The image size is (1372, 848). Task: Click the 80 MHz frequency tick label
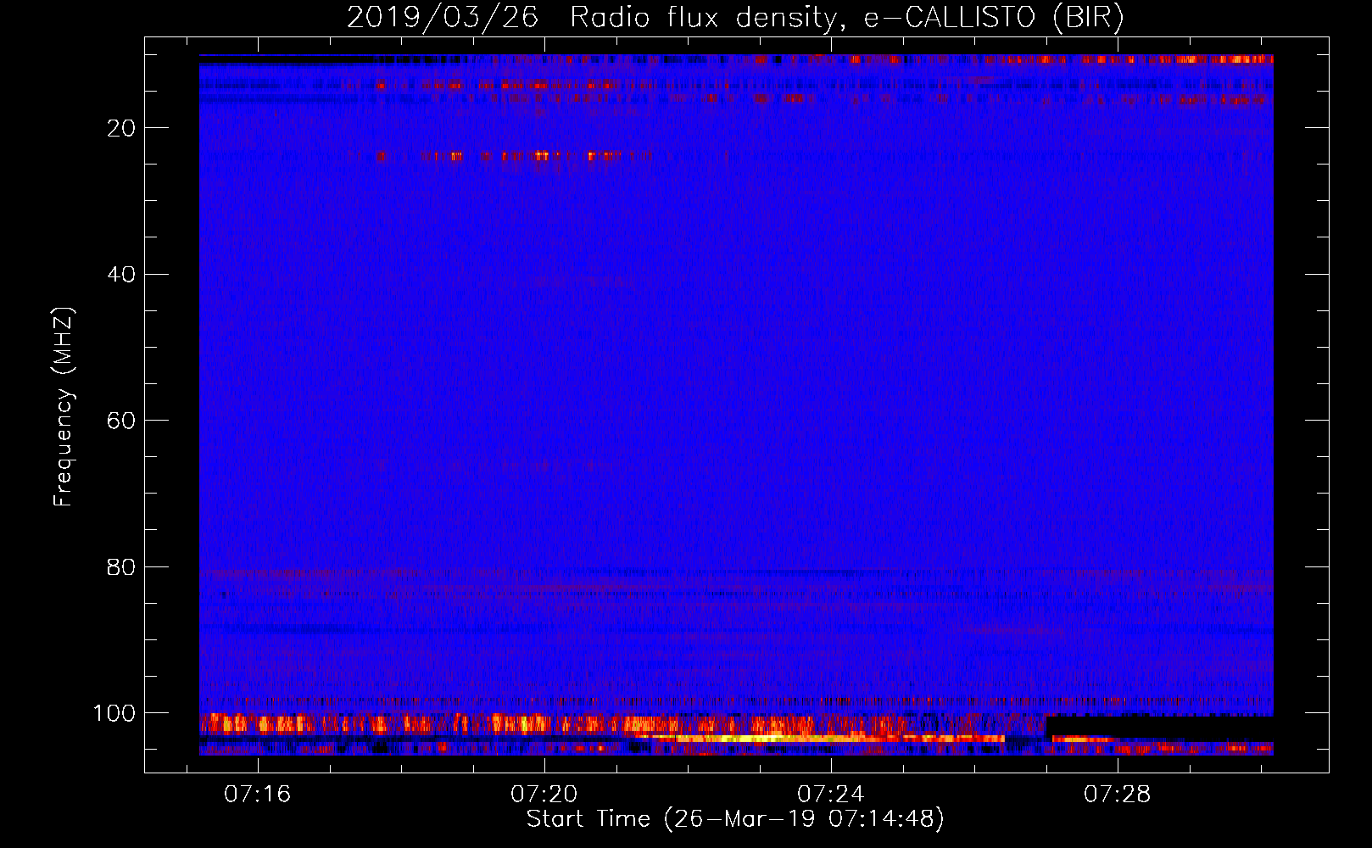click(x=121, y=567)
